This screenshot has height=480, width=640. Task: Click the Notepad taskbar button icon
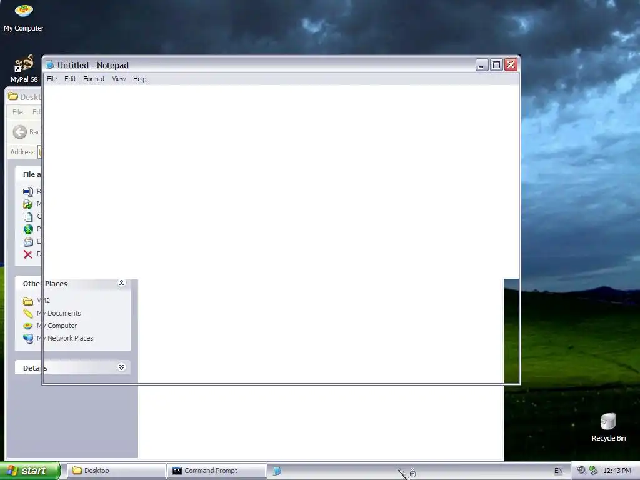click(277, 471)
